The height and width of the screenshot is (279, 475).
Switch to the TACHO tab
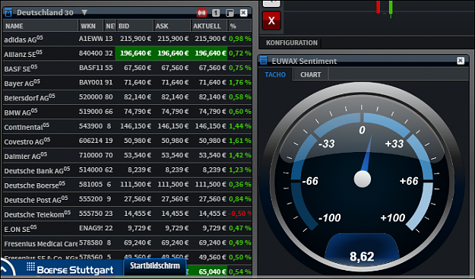click(x=275, y=75)
